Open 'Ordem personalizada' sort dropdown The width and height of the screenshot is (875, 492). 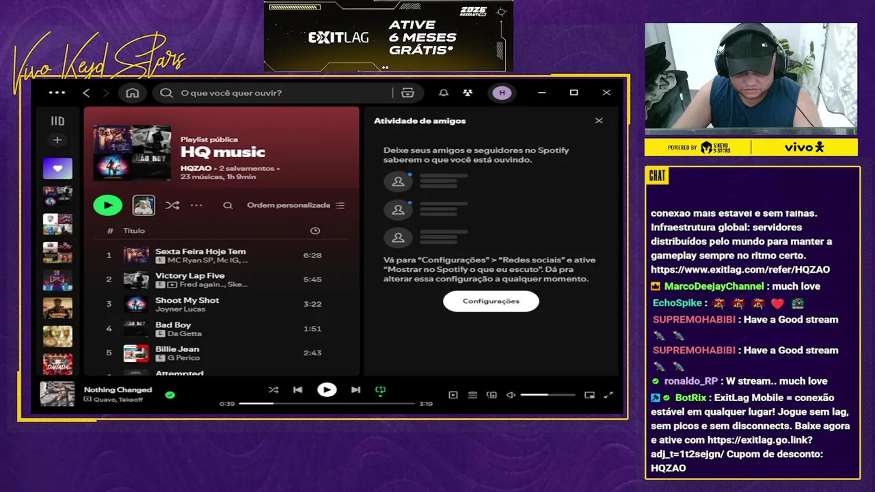tap(296, 205)
